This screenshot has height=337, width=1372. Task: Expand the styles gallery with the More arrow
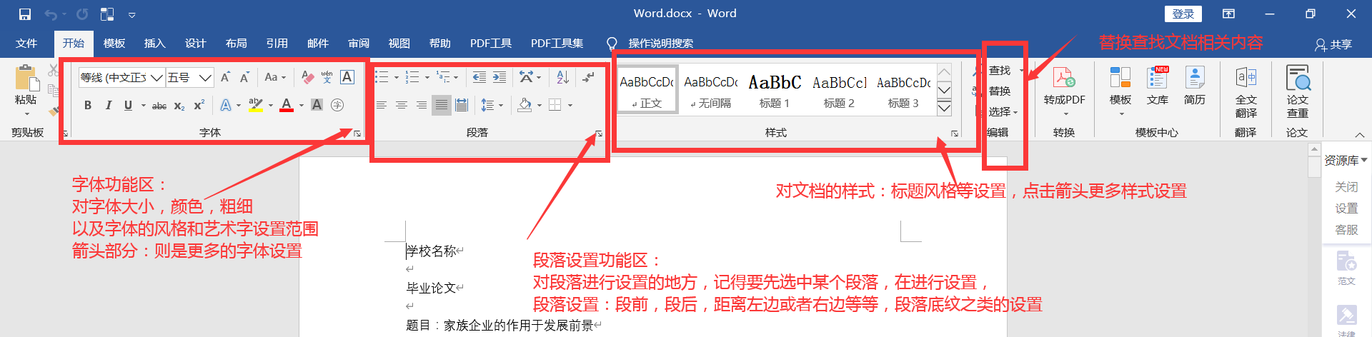point(944,108)
